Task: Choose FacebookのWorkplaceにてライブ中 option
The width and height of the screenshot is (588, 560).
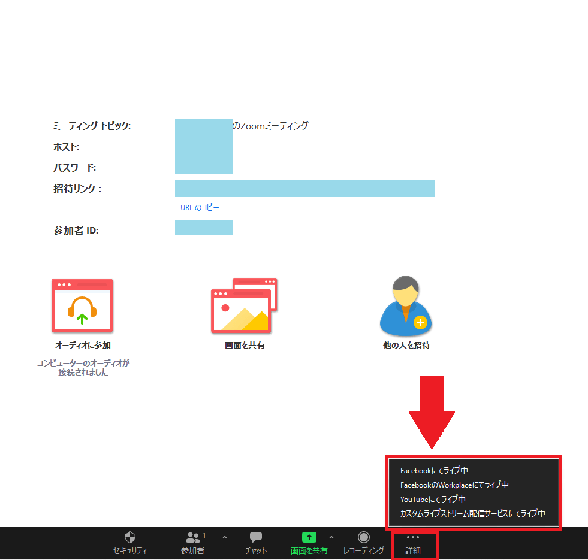Action: pos(454,485)
